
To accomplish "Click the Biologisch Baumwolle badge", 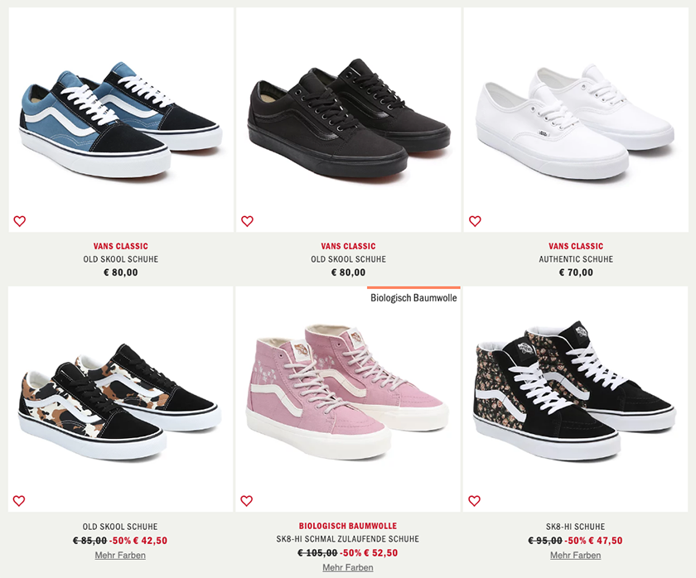I will pos(413,297).
